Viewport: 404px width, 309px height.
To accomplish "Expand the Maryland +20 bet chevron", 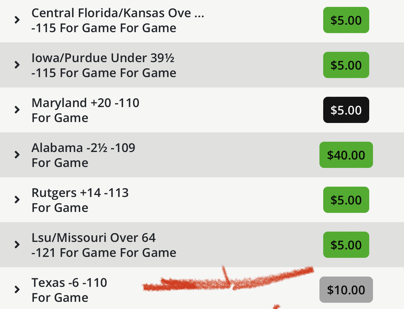I will click(x=17, y=110).
